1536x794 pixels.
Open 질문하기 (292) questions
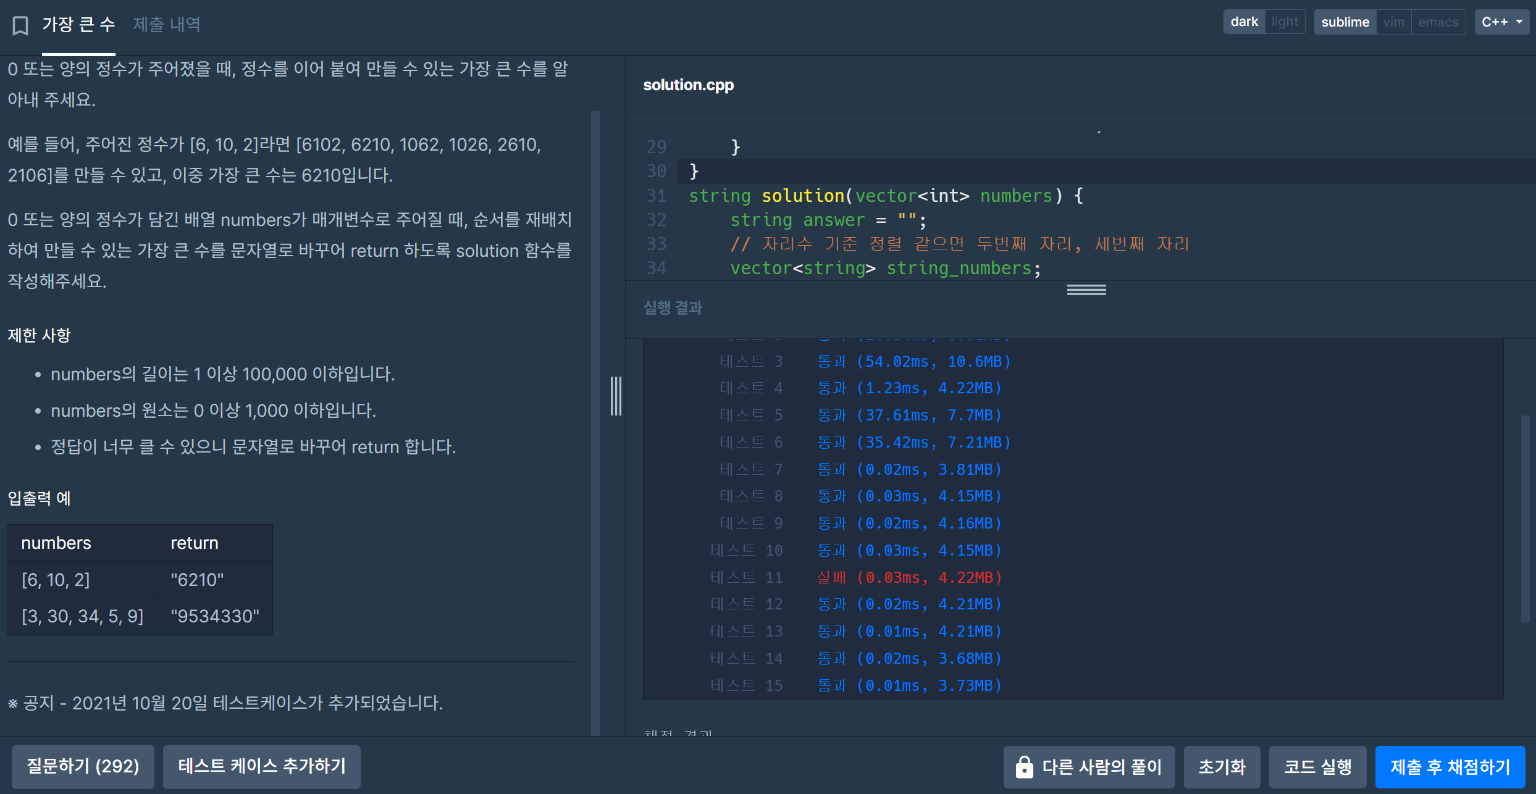(x=83, y=767)
